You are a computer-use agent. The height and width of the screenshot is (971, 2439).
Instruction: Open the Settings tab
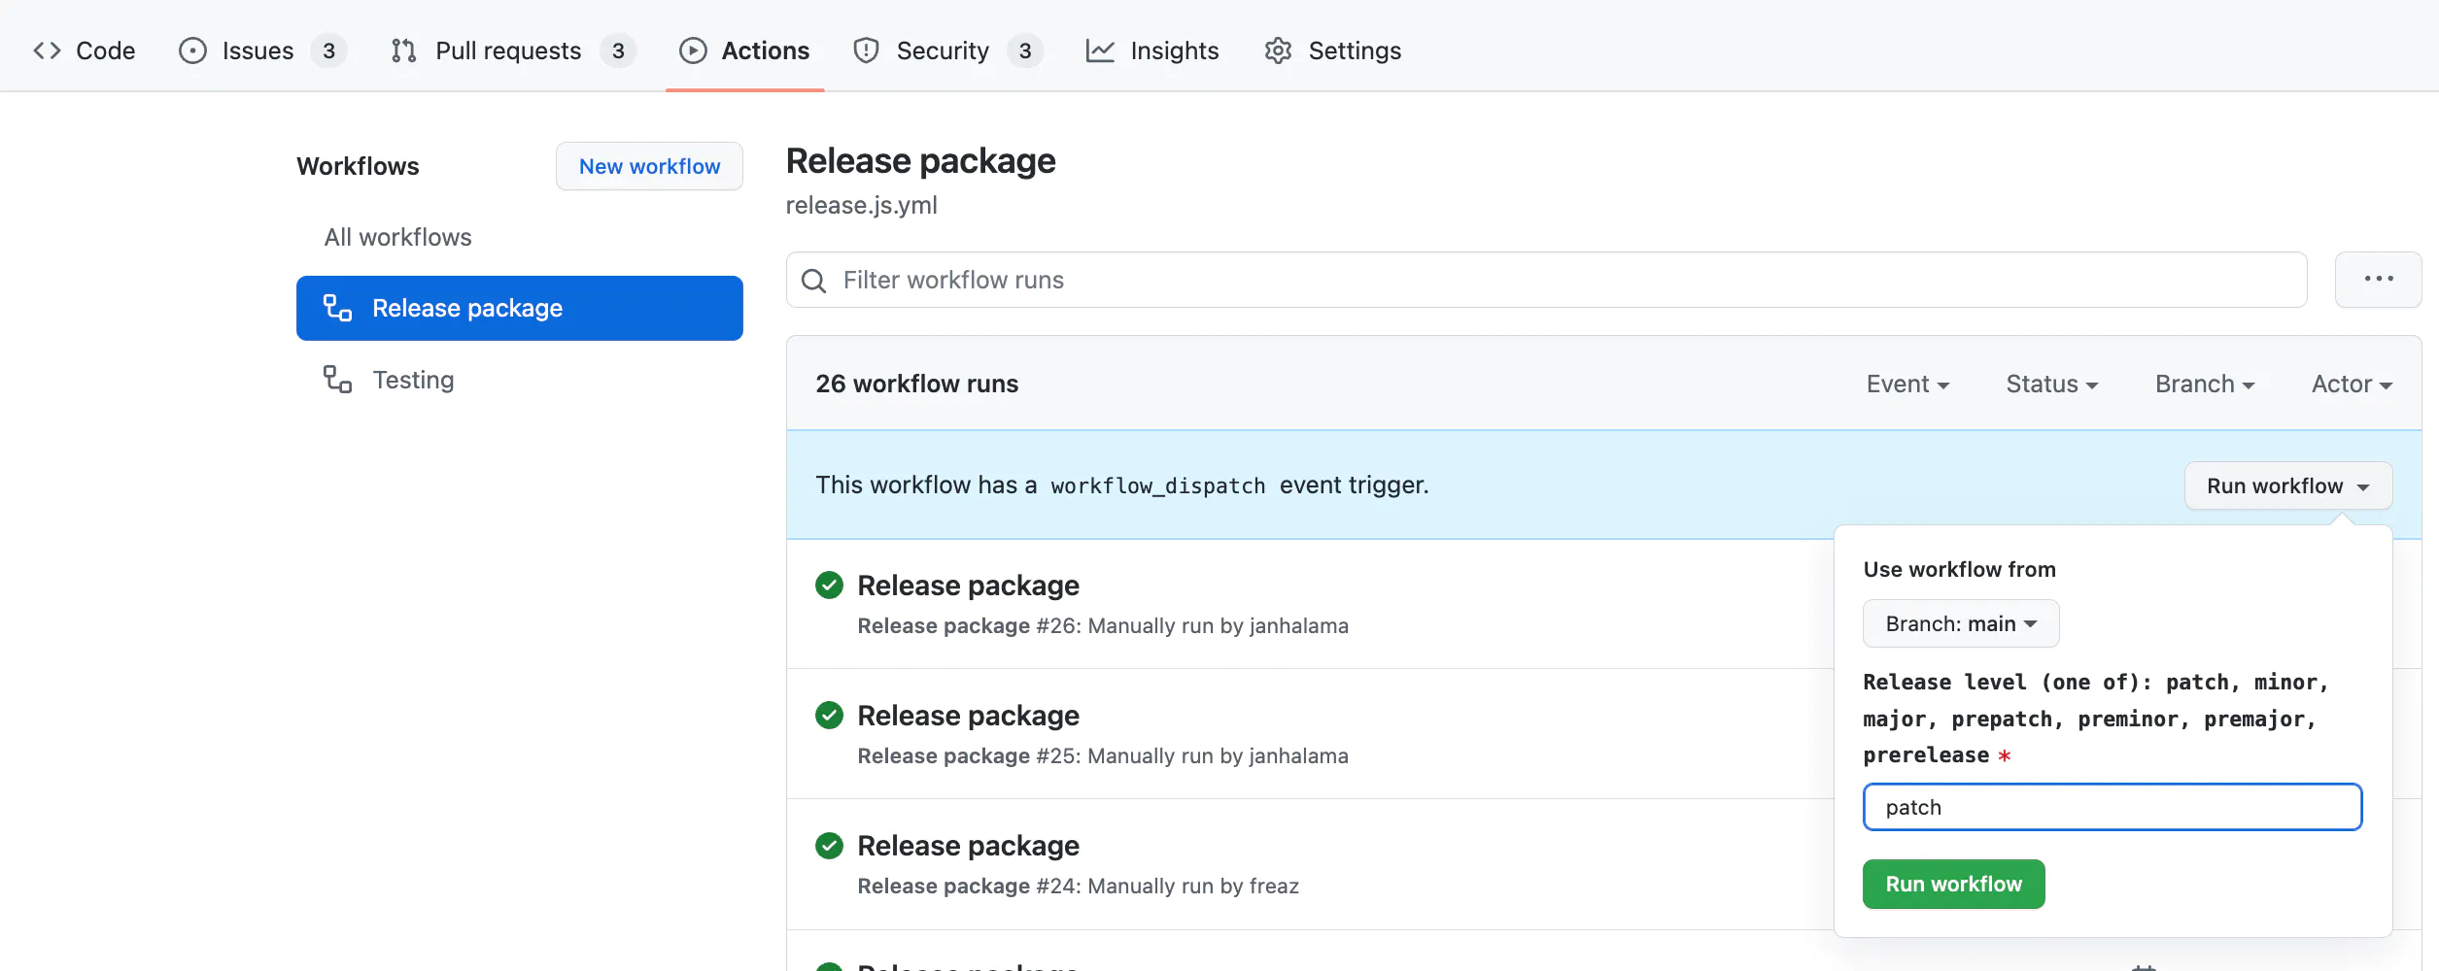pyautogui.click(x=1332, y=50)
